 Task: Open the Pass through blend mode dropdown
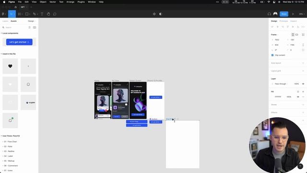click(x=281, y=84)
